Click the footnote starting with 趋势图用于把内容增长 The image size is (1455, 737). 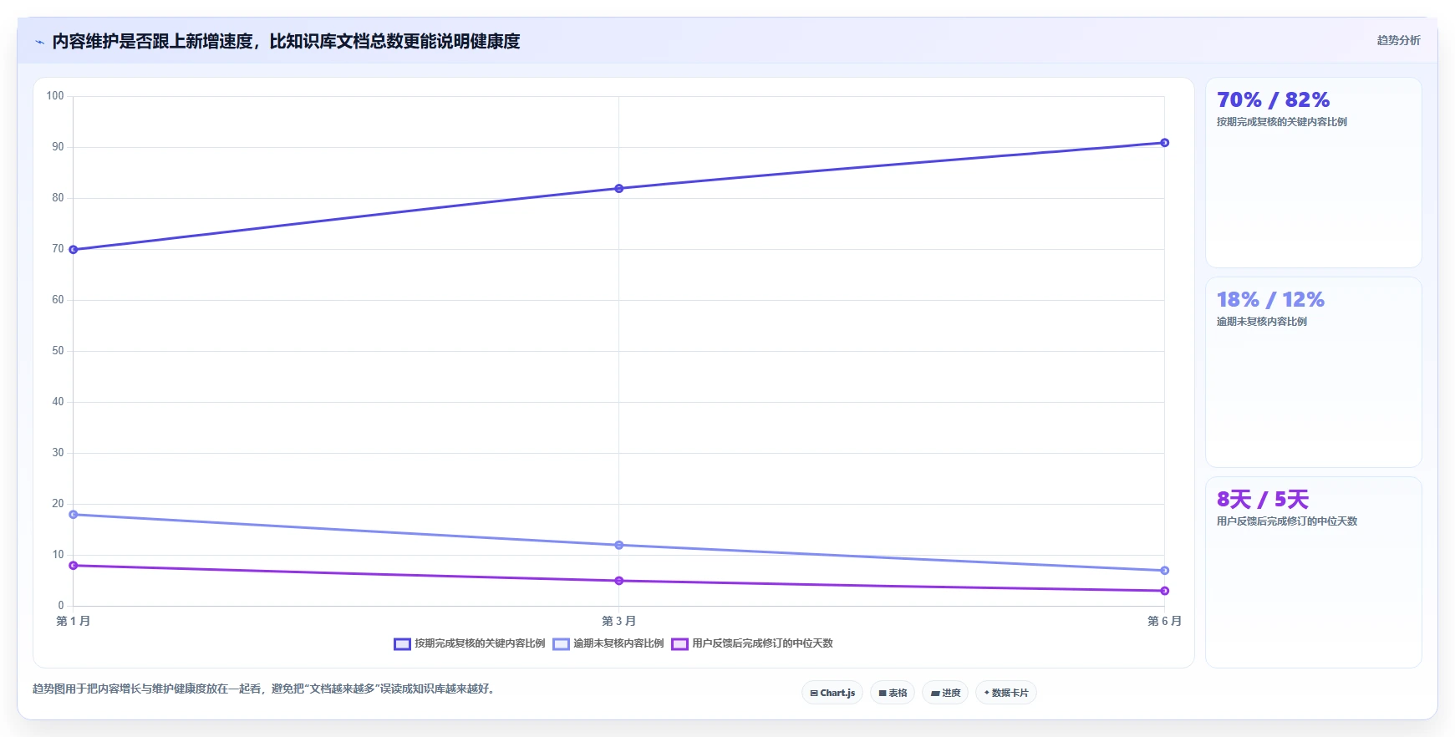[265, 689]
